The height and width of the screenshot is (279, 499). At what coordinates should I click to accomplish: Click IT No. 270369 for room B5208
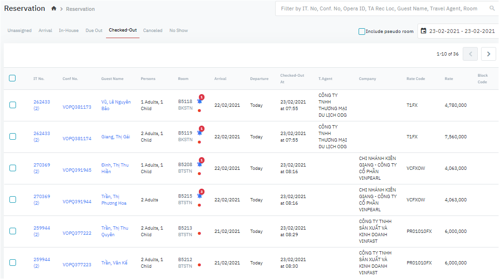41,165
